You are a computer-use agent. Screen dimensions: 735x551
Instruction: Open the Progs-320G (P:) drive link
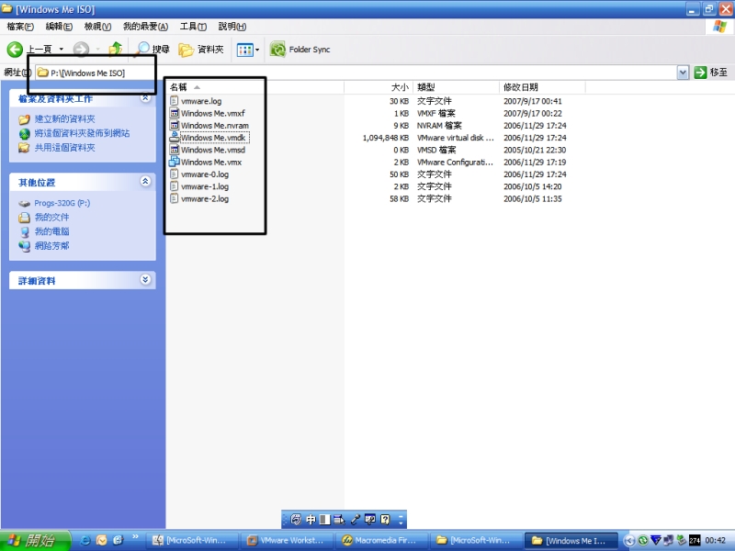(62, 203)
